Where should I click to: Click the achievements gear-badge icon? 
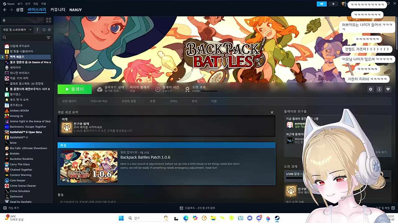point(187,89)
